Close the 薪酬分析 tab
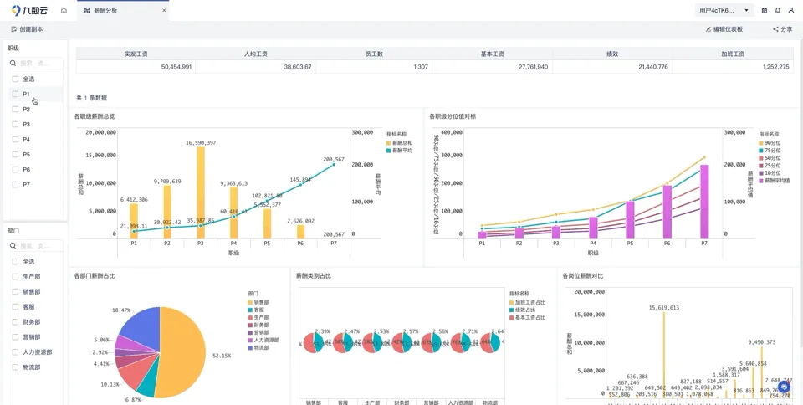 click(x=165, y=10)
